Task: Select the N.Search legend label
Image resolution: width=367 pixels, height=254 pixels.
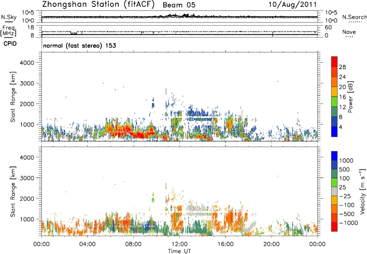Action: 355,17
